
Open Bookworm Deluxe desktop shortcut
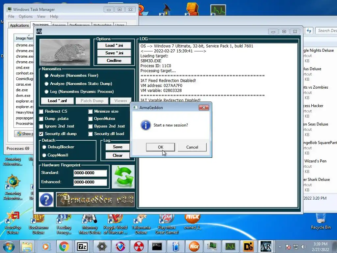[39, 224]
